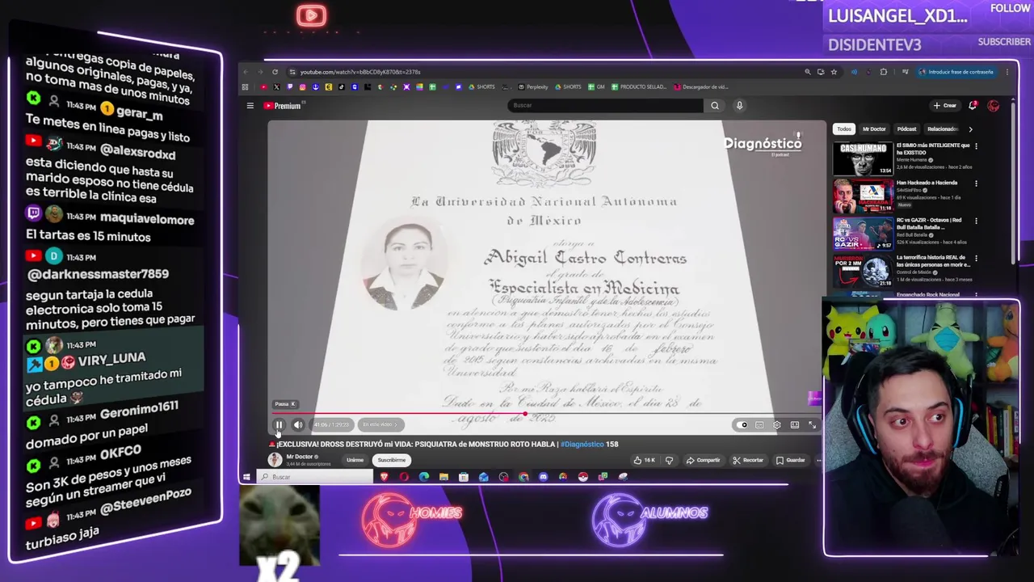1034x582 pixels.
Task: Open the Perplexity bookmark
Action: (x=534, y=86)
